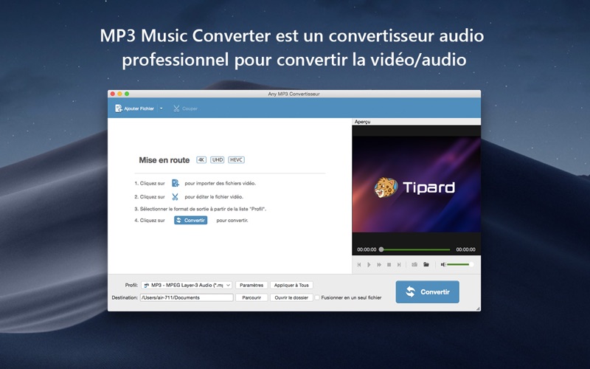Fast forward the preview playback

click(379, 265)
